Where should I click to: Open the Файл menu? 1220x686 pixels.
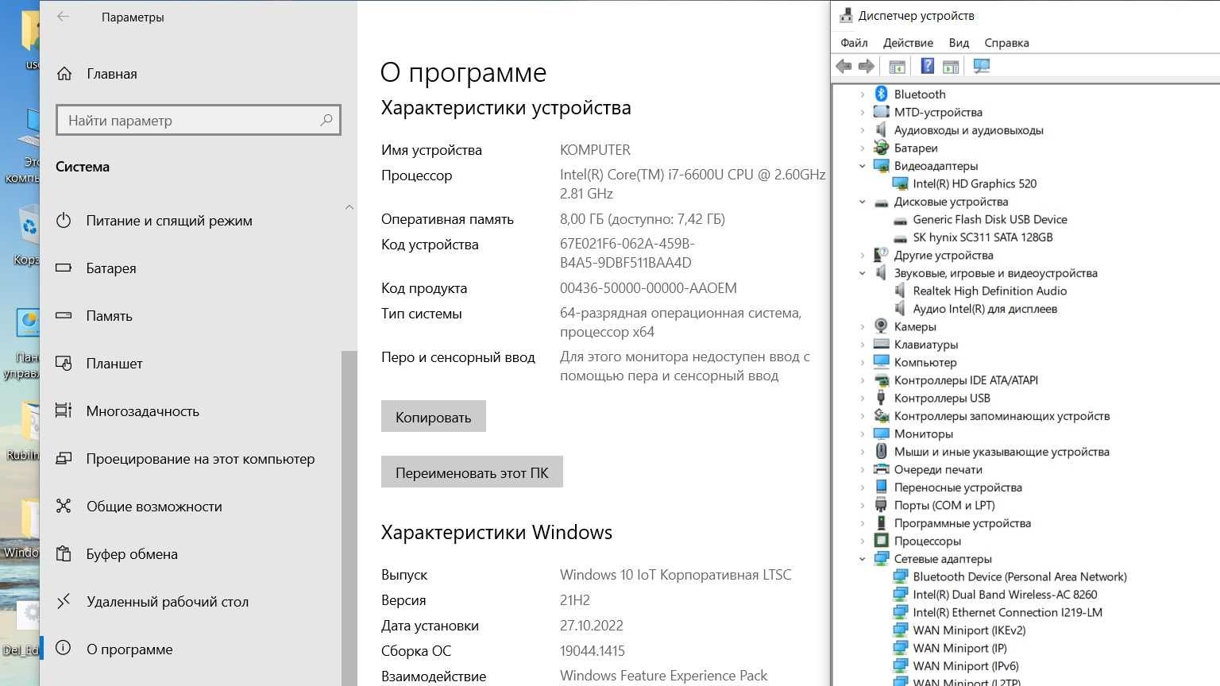[x=854, y=43]
